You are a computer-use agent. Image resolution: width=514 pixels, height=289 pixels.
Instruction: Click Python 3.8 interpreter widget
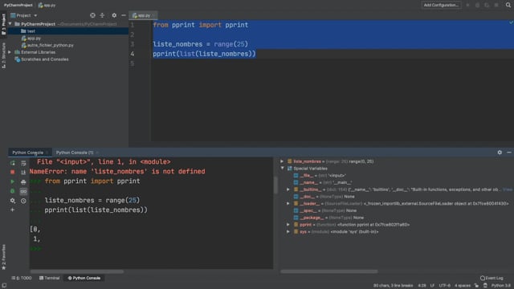point(501,286)
